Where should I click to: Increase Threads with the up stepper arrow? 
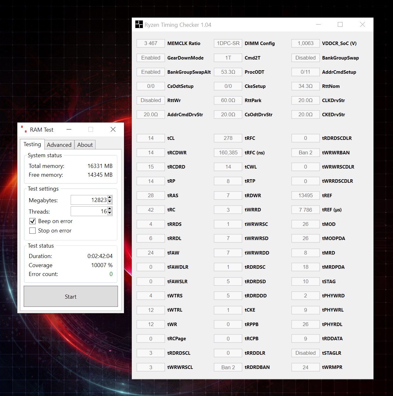(x=110, y=209)
